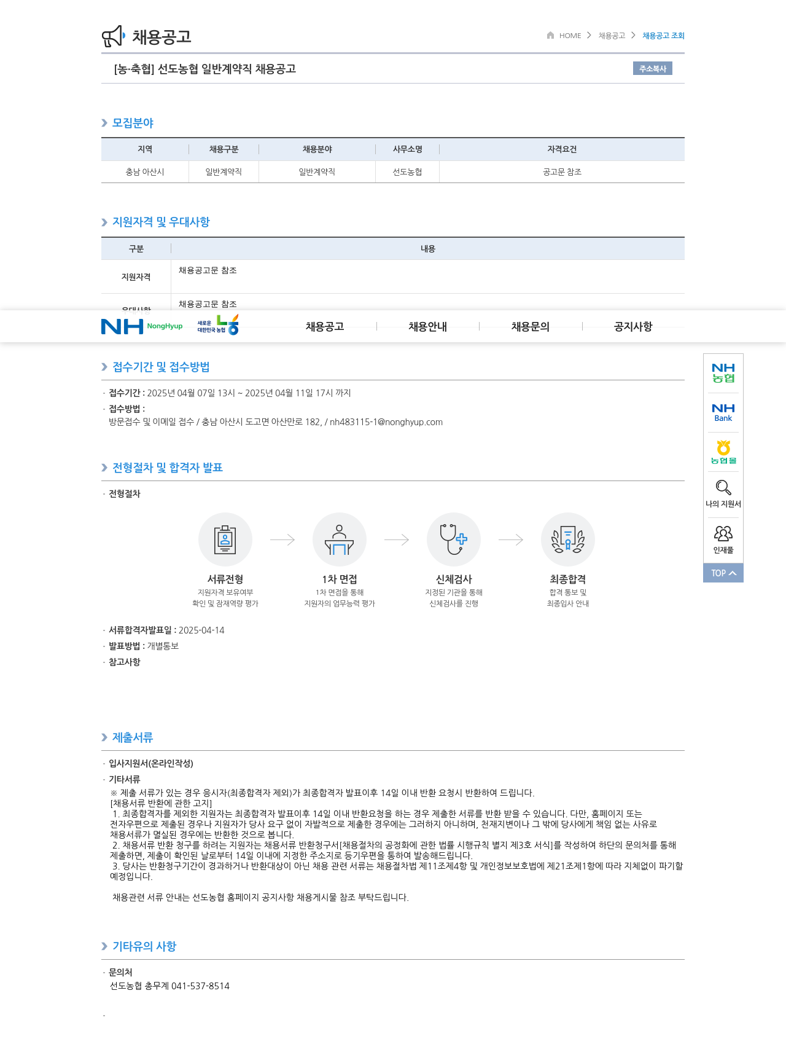This screenshot has width=786, height=1063.
Task: Click the posting title 선도농협 일반계약직 채용공고
Action: pos(227,69)
